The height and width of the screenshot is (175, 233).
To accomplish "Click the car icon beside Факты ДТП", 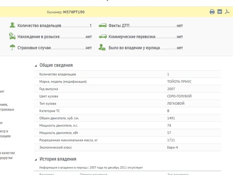I will (103, 25).
